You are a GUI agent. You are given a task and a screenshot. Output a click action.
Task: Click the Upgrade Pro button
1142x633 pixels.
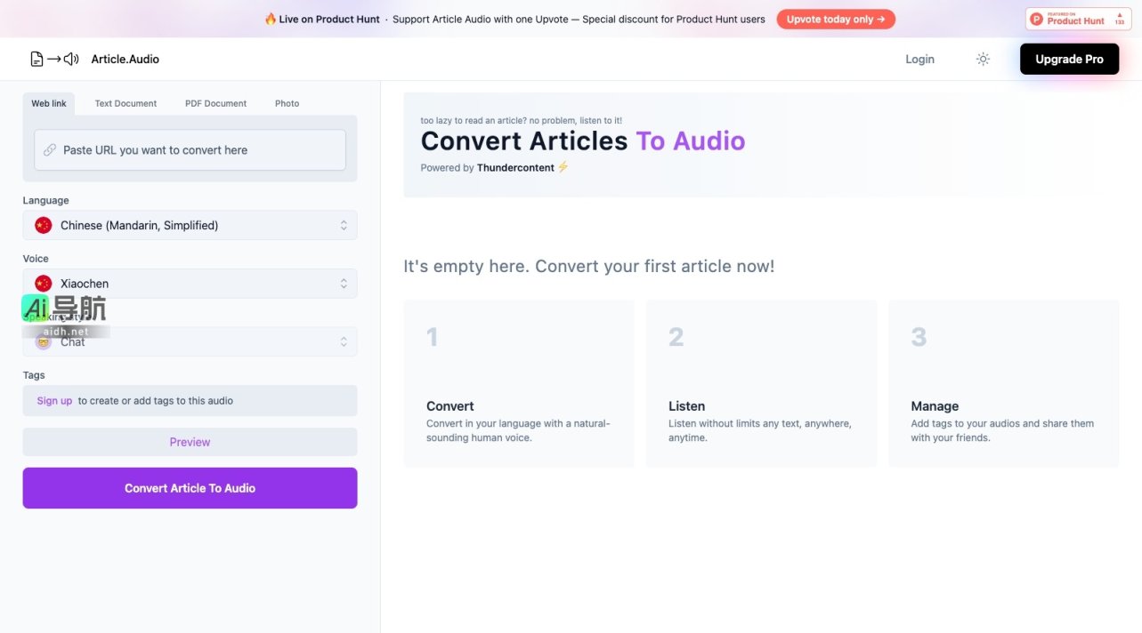tap(1068, 60)
